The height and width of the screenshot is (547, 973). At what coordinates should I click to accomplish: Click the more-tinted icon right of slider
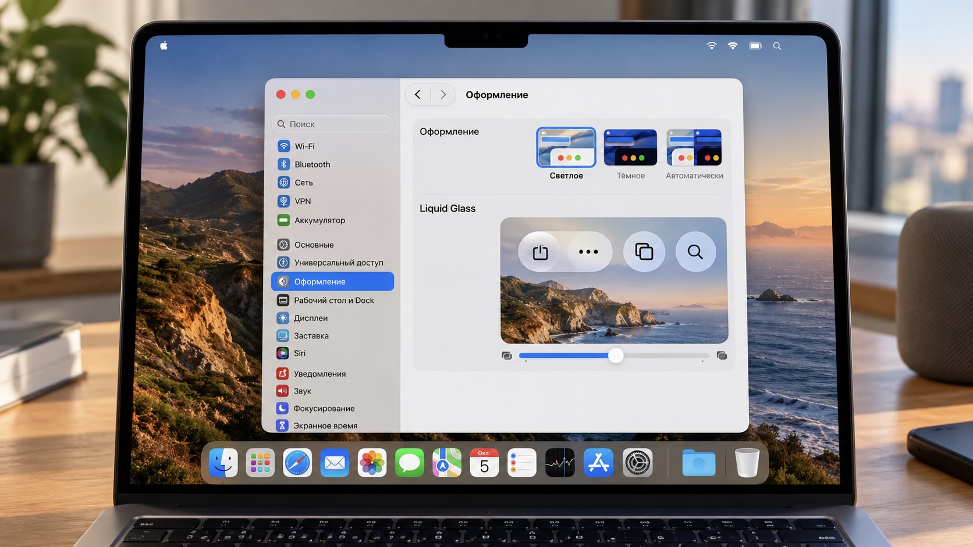click(722, 356)
